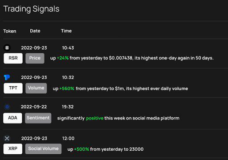Sort by the Token column header
Viewport: 228px width, 160px height.
(10, 31)
